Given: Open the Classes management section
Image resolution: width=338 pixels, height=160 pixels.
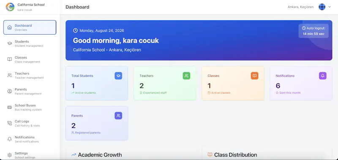Looking at the screenshot, I should pyautogui.click(x=30, y=59).
